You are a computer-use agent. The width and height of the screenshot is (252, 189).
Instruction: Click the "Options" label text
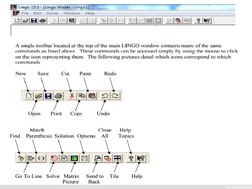(x=86, y=136)
